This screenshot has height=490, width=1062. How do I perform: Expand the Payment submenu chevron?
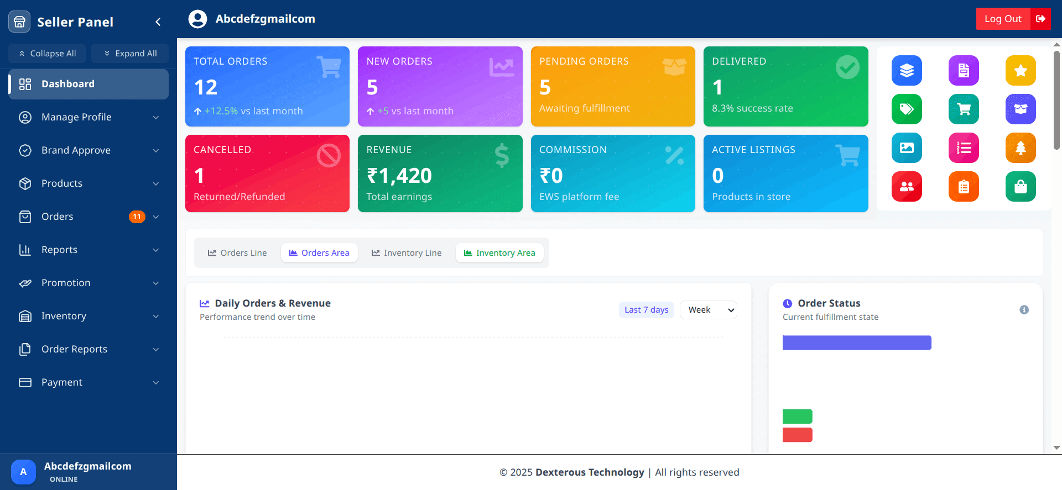pos(156,382)
